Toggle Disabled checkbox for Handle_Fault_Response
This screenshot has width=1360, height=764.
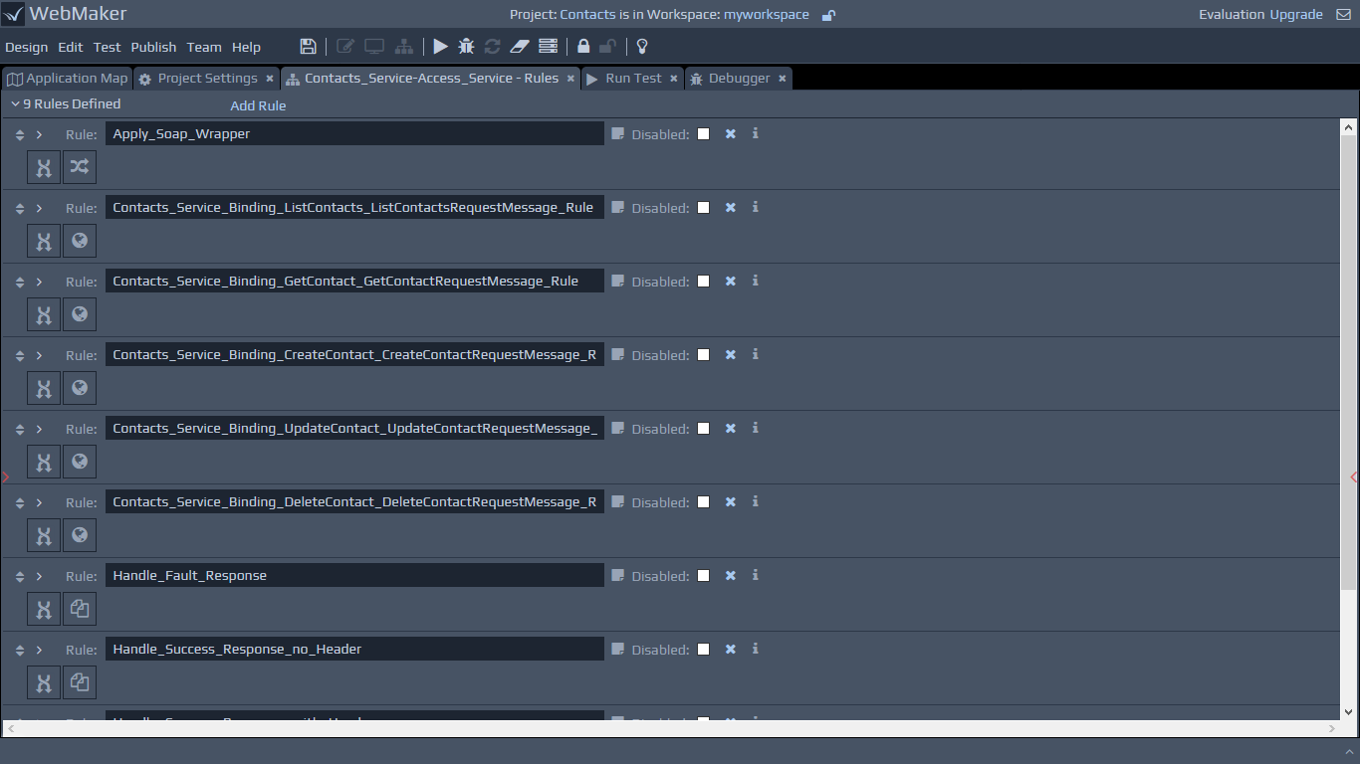pos(704,576)
